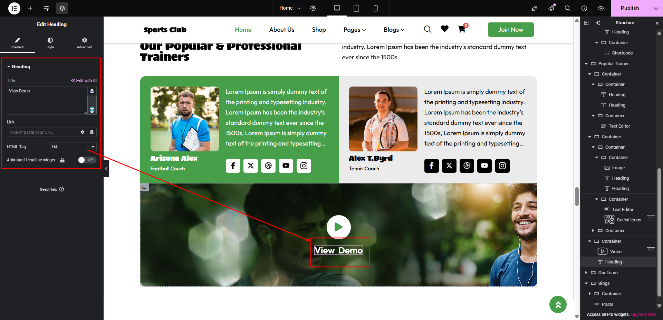Open the Finder search icon

pos(567,8)
